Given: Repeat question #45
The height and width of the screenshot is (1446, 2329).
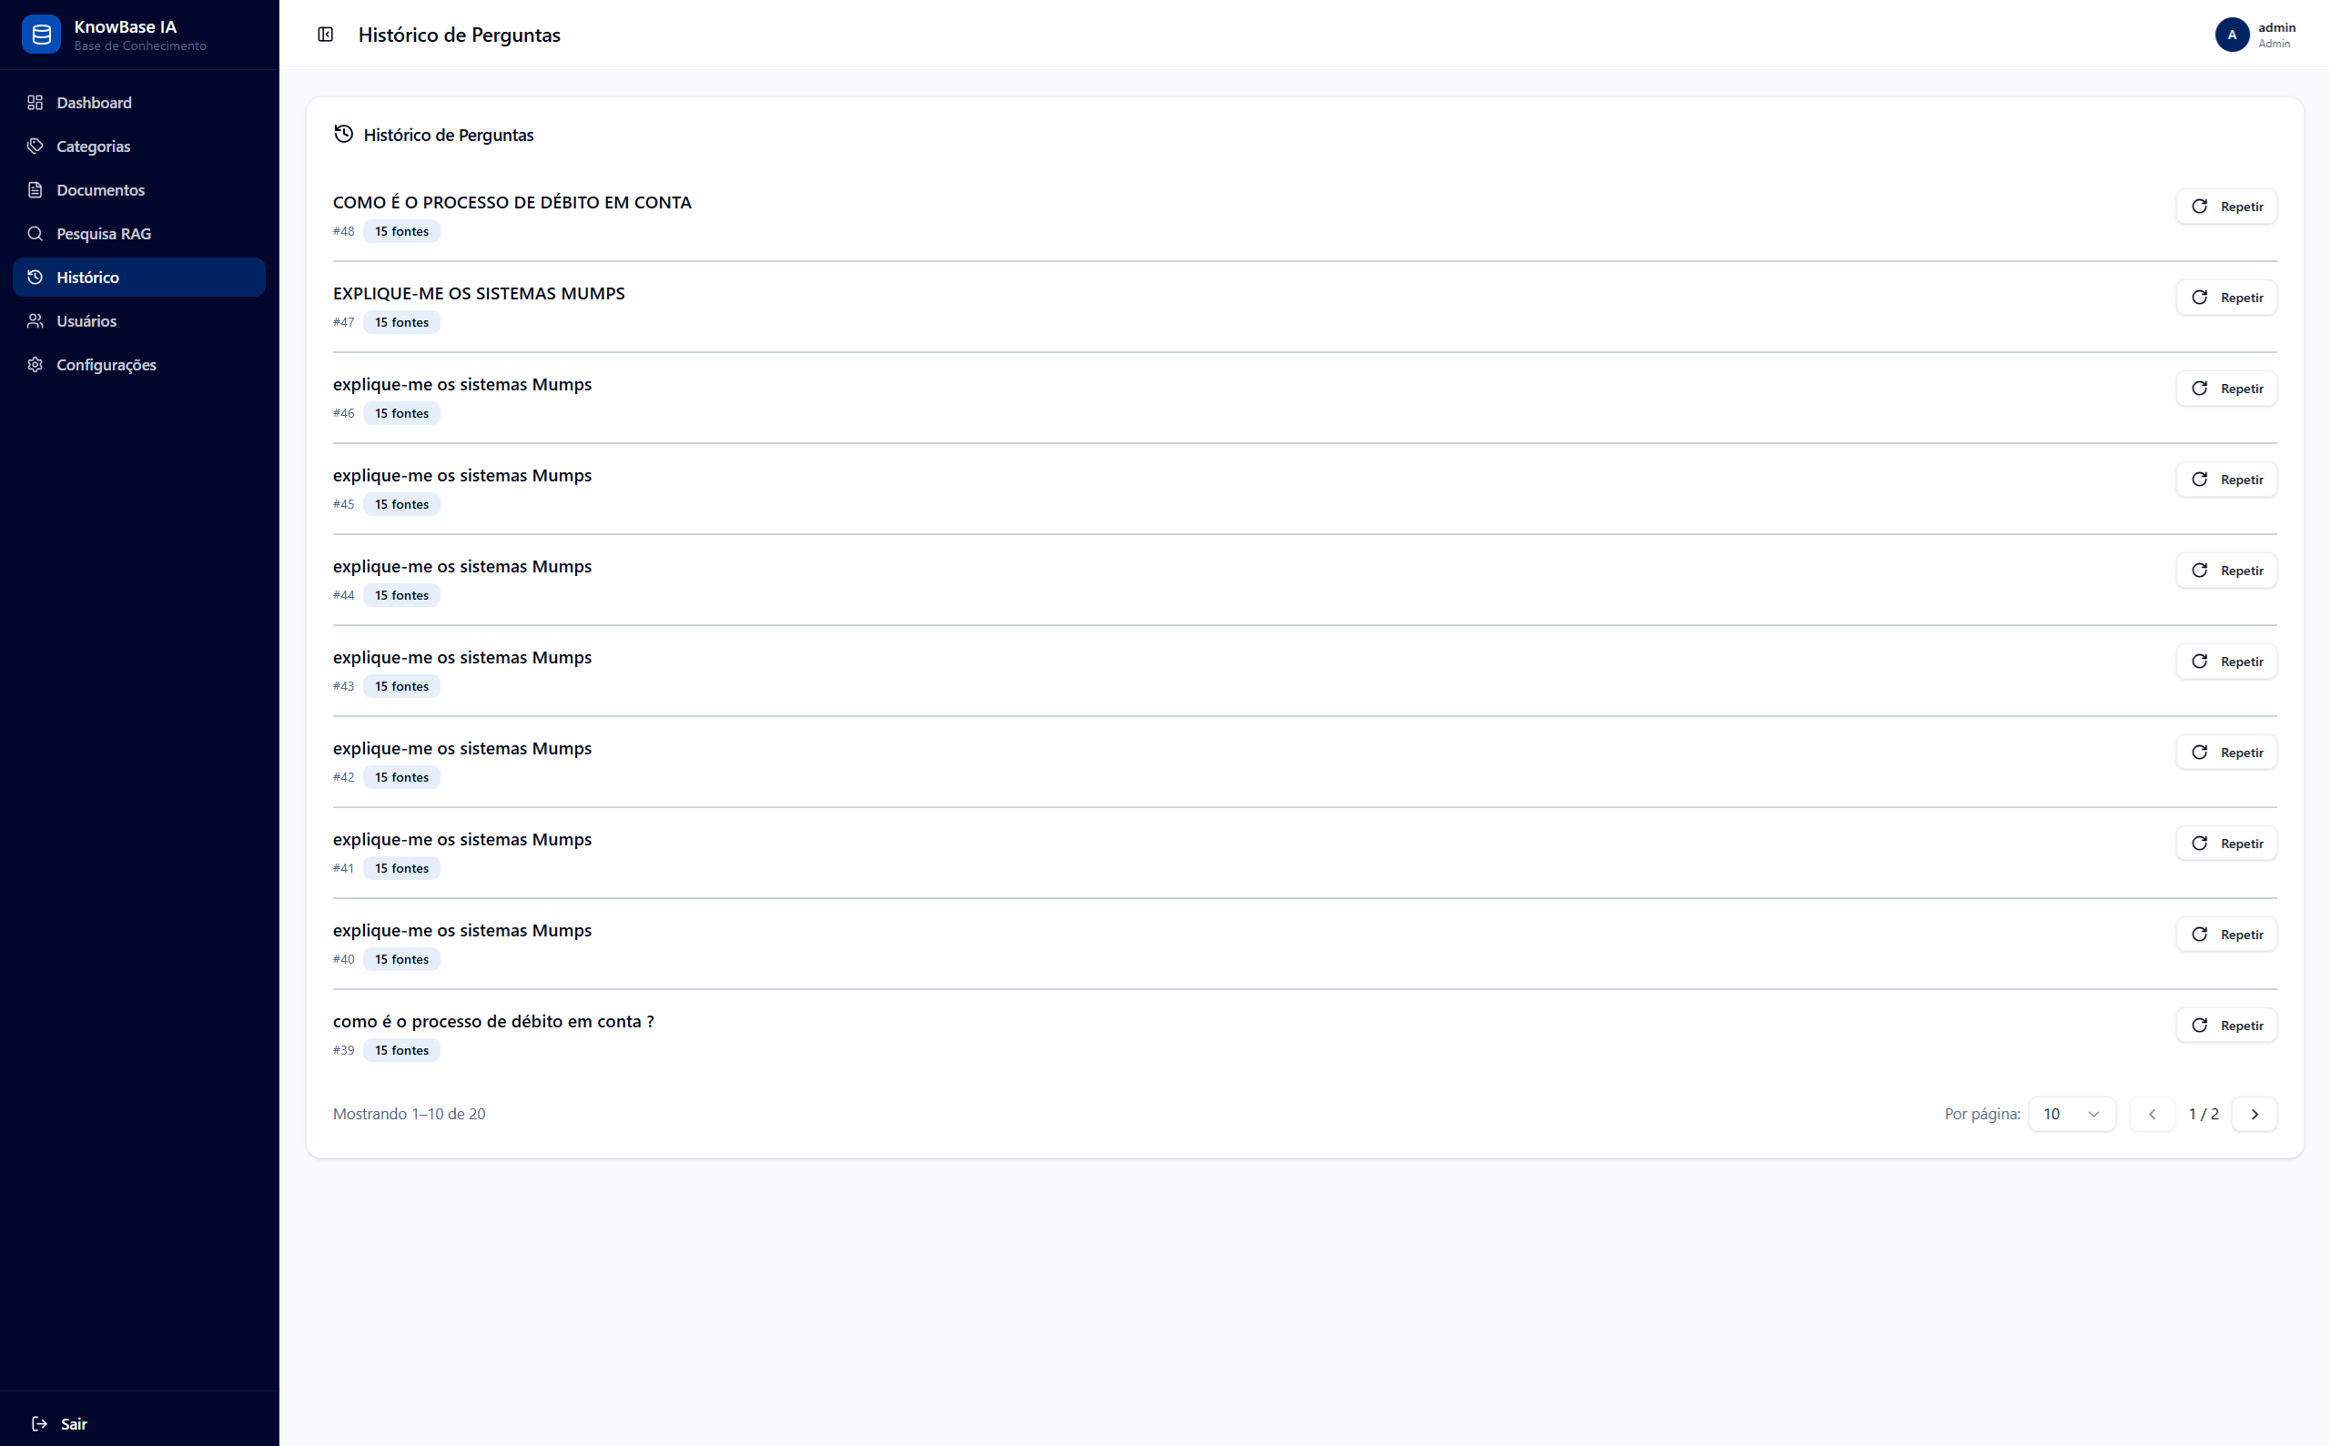Looking at the screenshot, I should pos(2226,480).
